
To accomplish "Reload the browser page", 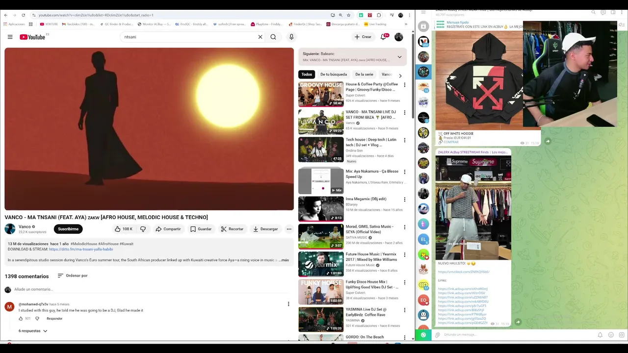I will click(23, 15).
